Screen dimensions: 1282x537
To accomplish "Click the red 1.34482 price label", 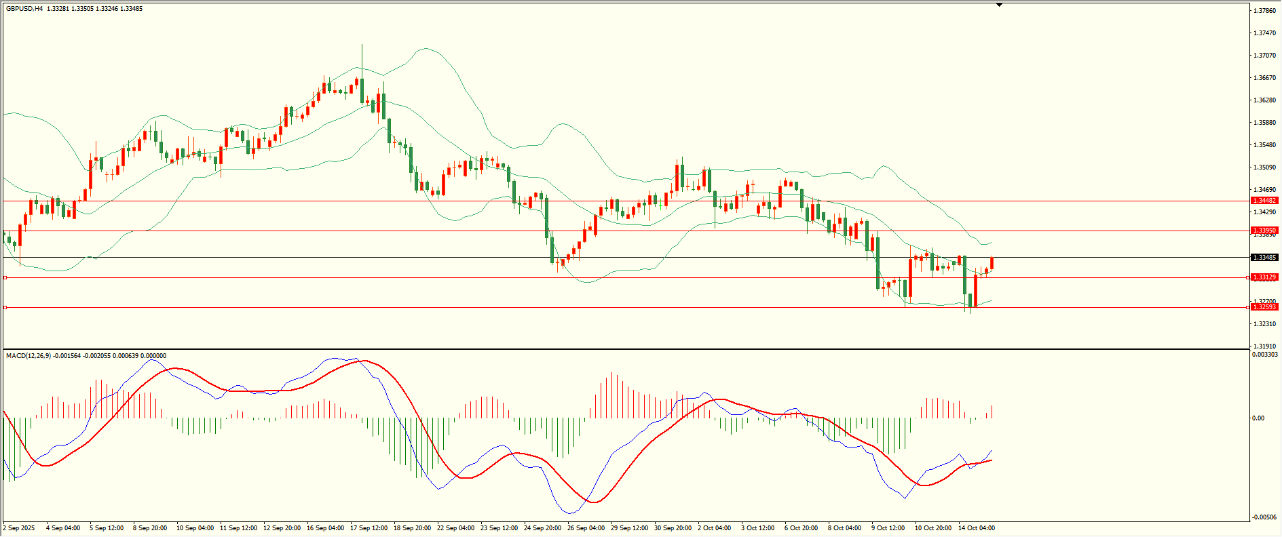I will coord(1264,201).
